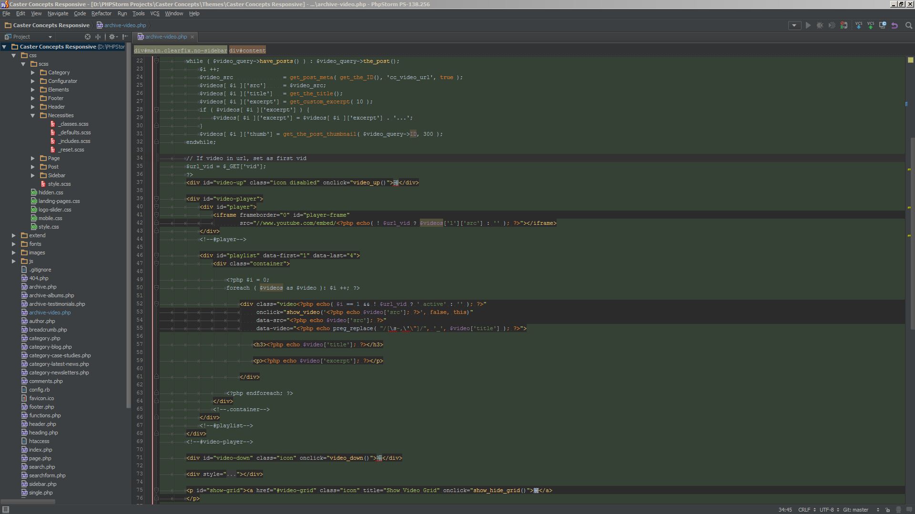915x514 pixels.
Task: Collapse the css folder
Action: 14,55
